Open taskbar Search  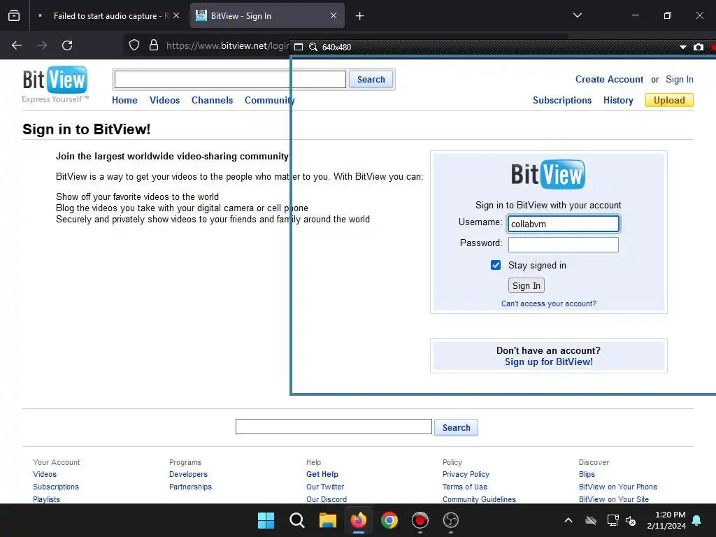[x=296, y=520]
